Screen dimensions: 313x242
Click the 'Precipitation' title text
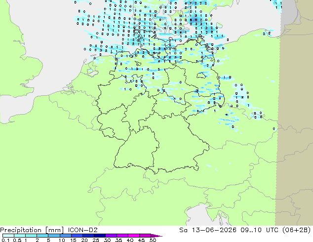(x=21, y=230)
